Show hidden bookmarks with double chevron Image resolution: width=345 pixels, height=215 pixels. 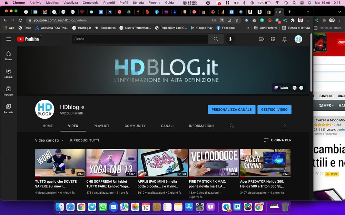click(x=248, y=28)
